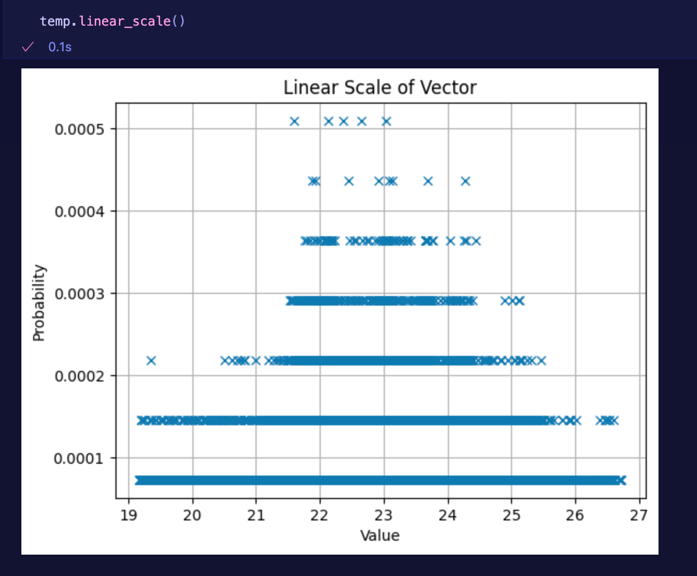The image size is (697, 576).
Task: Click the 0.1s execution time label
Action: pos(60,47)
